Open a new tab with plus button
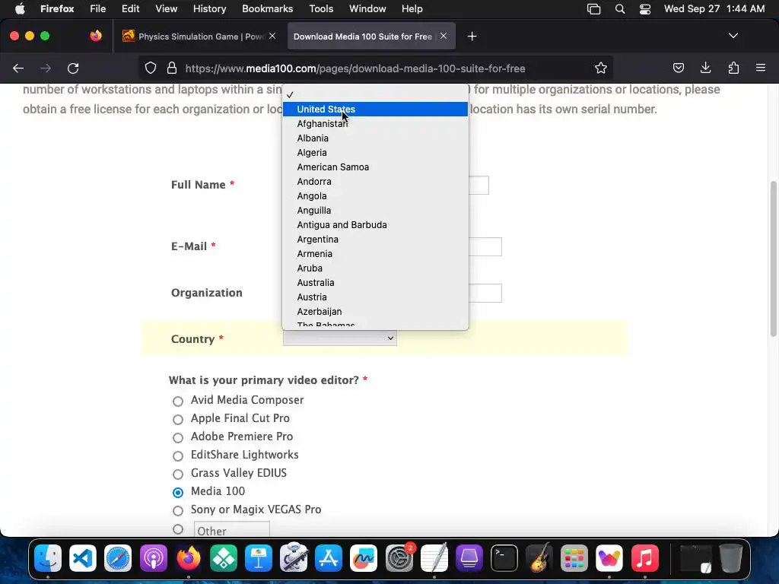This screenshot has height=584, width=779. click(x=472, y=36)
